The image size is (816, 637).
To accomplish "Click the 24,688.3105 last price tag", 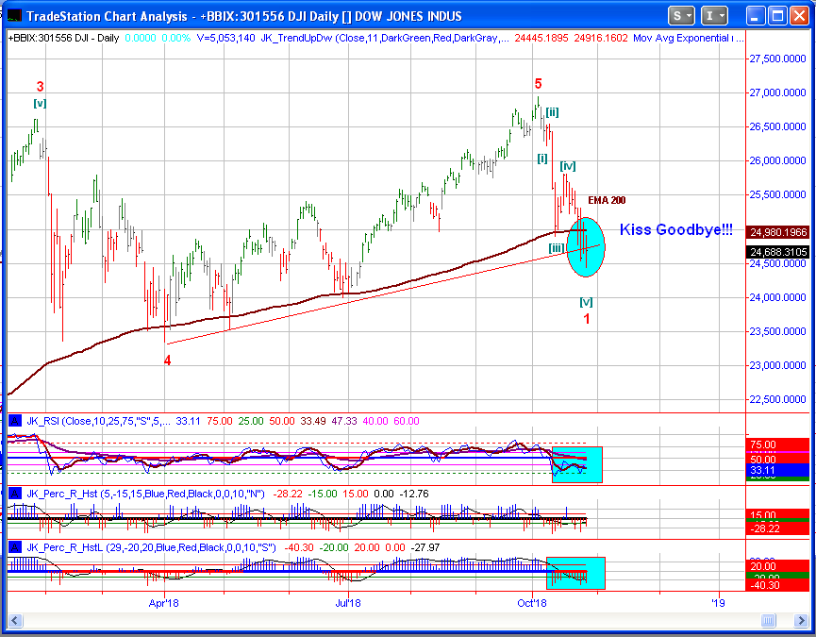I will pos(778,252).
